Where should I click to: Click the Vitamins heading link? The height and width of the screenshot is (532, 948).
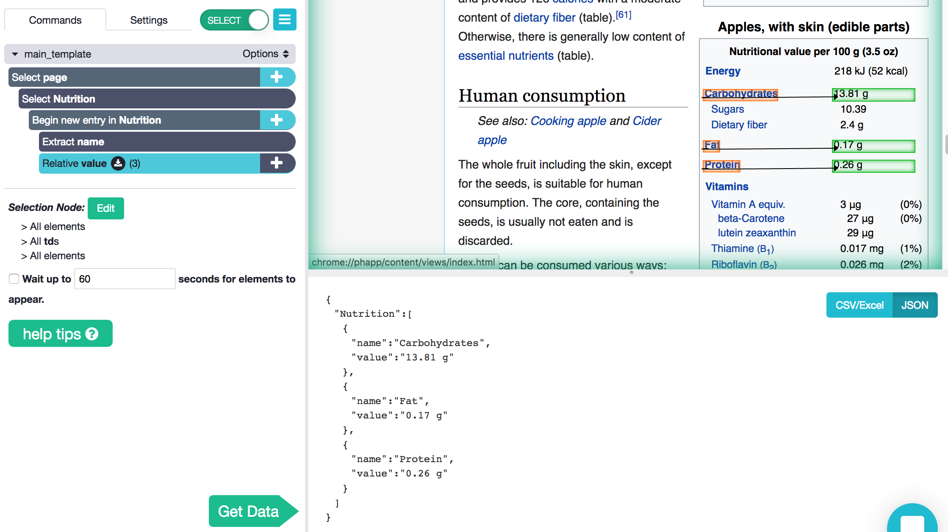tap(727, 187)
